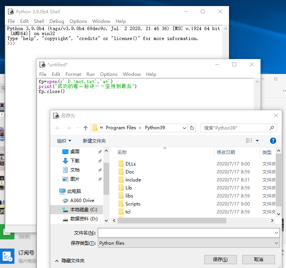
Task: Go to 桌面 in navigation pane
Action: [x=75, y=152]
